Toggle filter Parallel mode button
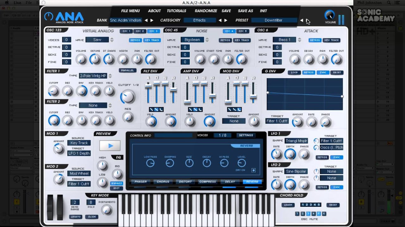 click(x=128, y=70)
